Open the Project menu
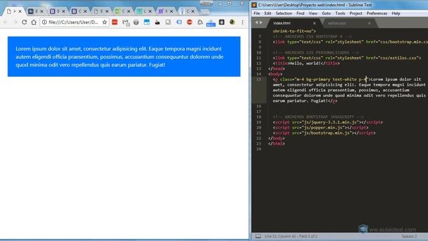The image size is (428, 241). (356, 13)
